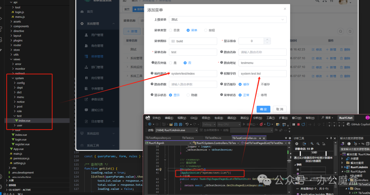
Task: Select the 菜单 menu type radio
Action: [x=188, y=30]
